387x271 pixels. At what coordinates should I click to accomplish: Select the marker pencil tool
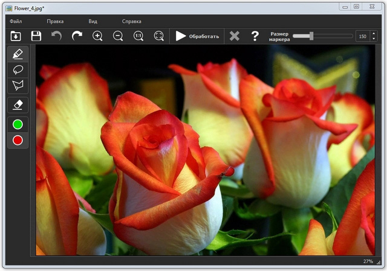[x=18, y=54]
